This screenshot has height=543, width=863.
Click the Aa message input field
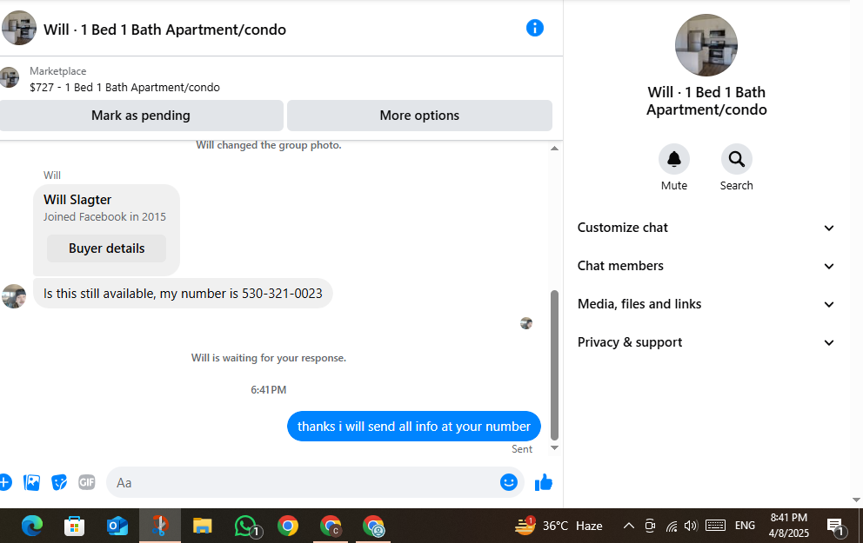303,482
